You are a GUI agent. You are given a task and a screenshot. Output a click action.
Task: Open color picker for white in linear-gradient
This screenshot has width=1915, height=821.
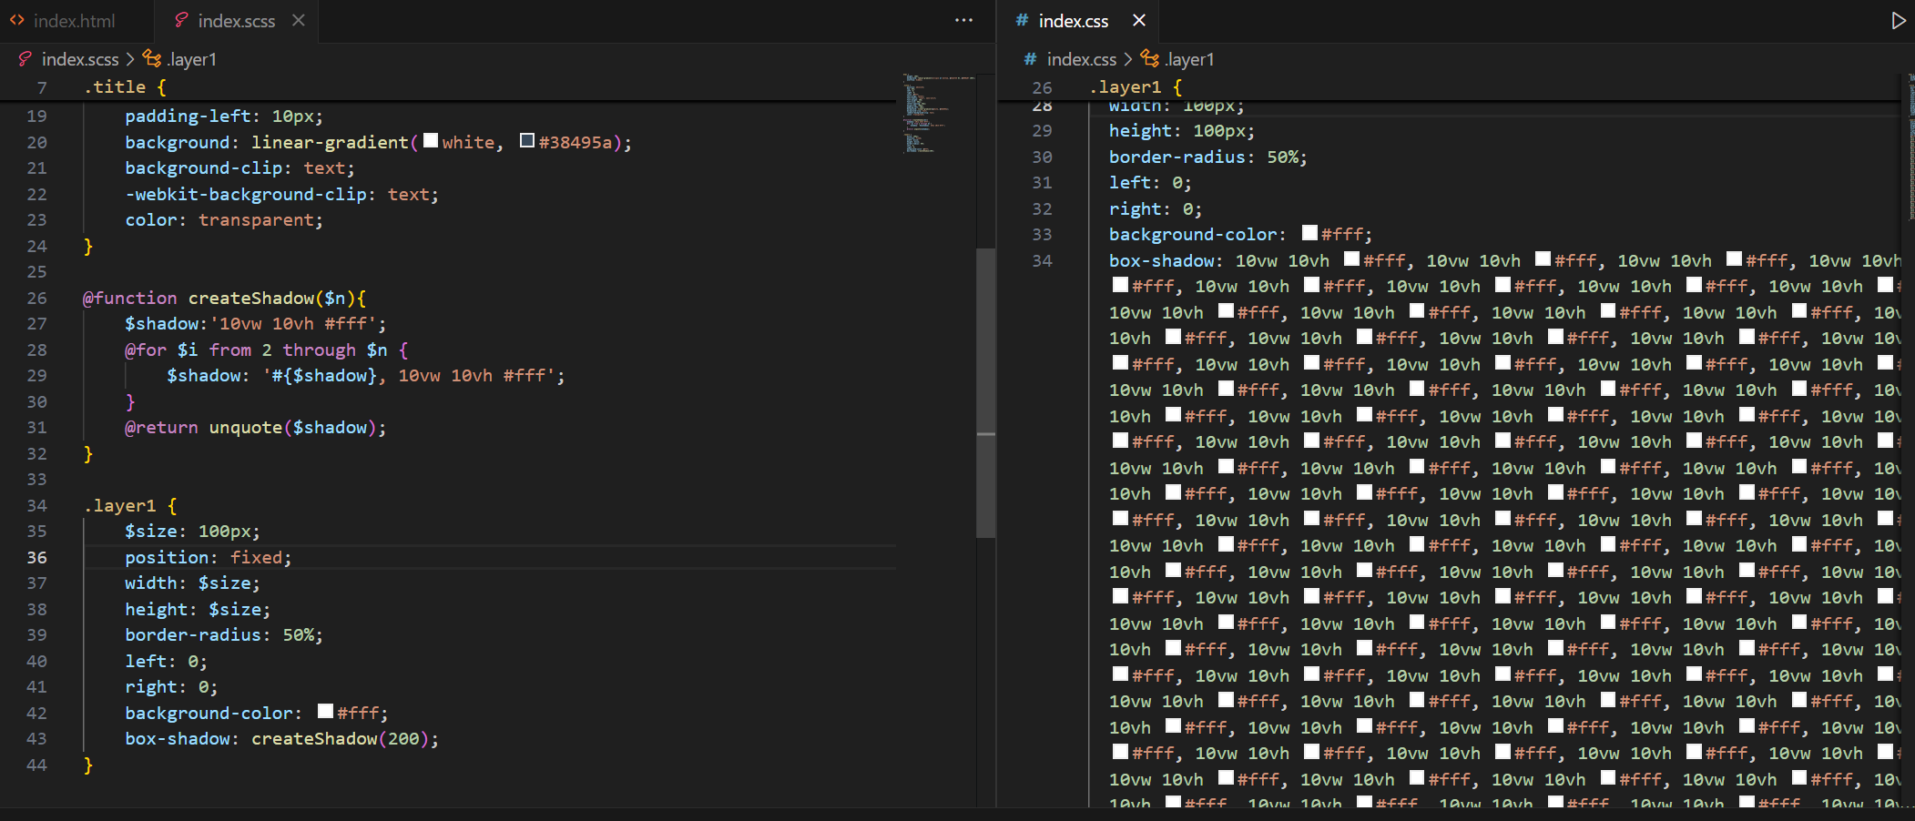(431, 141)
